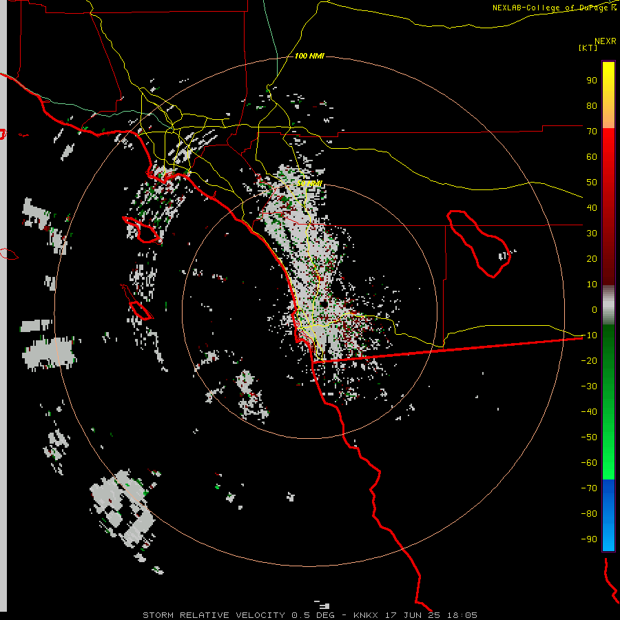Click the -60 scale value
620x620 pixels.
(589, 463)
